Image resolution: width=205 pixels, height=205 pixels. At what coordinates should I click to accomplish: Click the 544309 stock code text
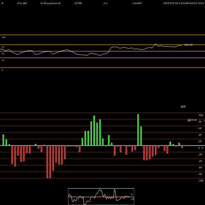pos(137,3)
